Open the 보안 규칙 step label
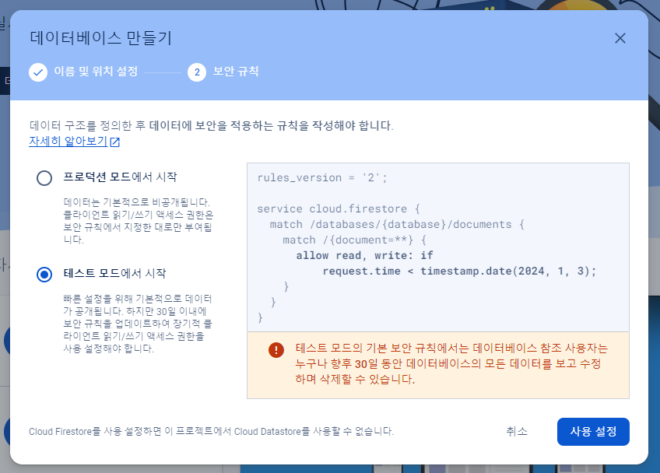 pyautogui.click(x=236, y=71)
